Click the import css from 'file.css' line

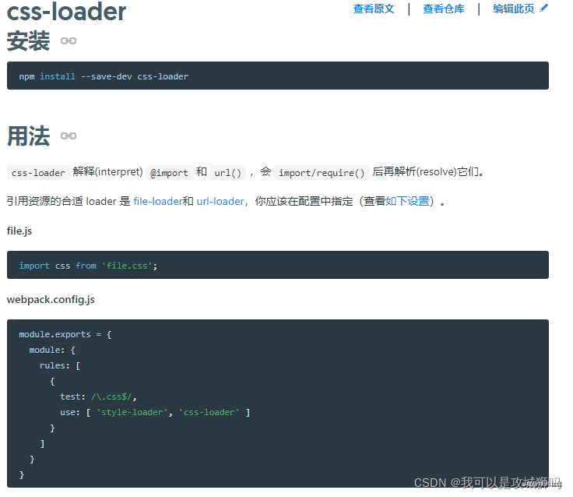point(88,266)
